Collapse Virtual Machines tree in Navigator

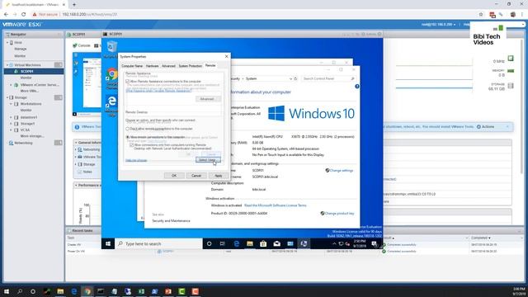7,65
